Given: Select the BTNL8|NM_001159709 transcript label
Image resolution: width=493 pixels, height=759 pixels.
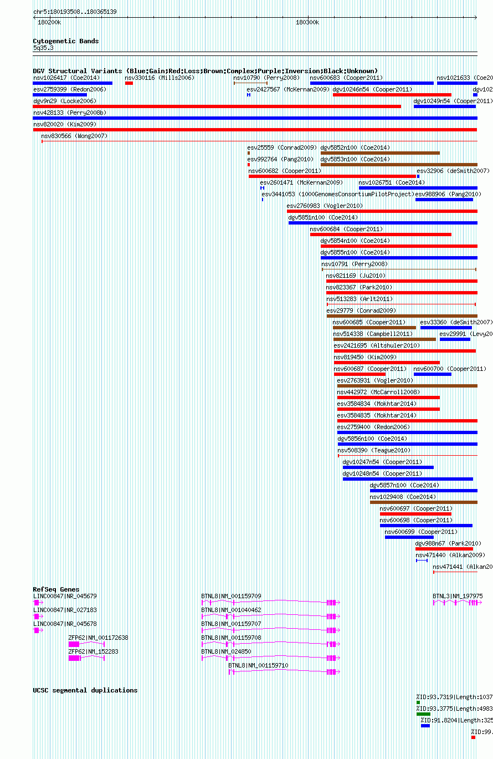Looking at the screenshot, I should [232, 596].
